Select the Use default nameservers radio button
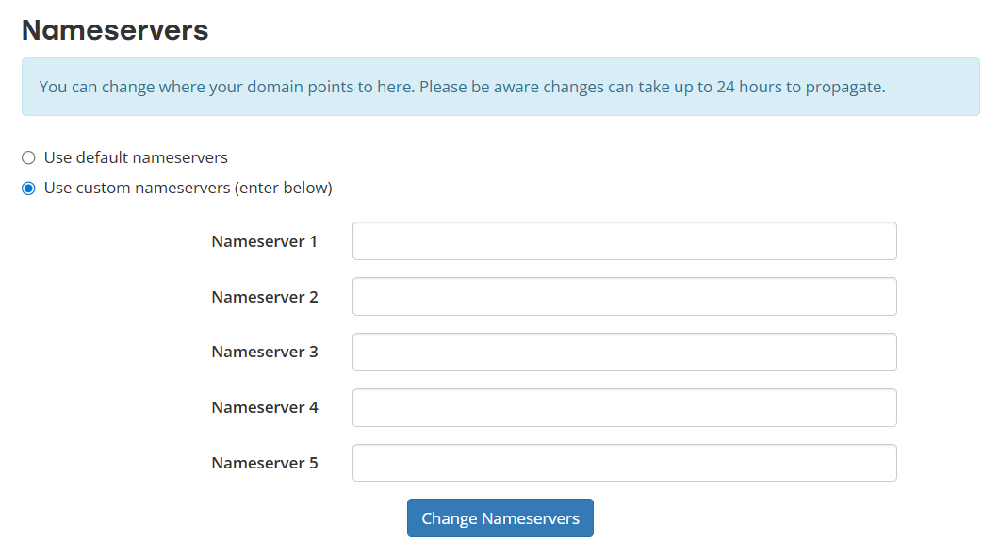This screenshot has height=558, width=999. click(x=28, y=158)
